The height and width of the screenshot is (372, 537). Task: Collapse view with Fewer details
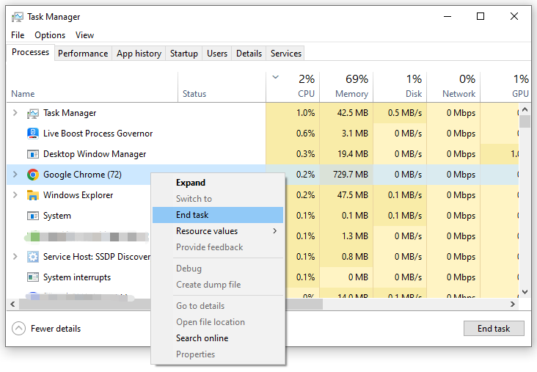point(47,329)
